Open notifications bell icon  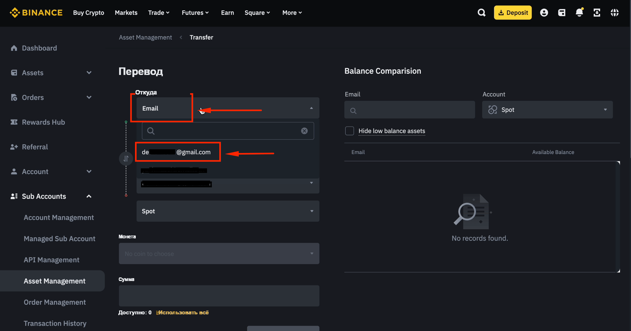[580, 12]
